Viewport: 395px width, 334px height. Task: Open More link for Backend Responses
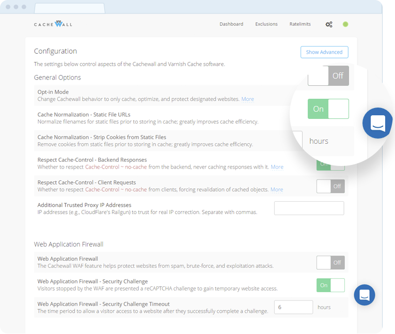(x=277, y=167)
